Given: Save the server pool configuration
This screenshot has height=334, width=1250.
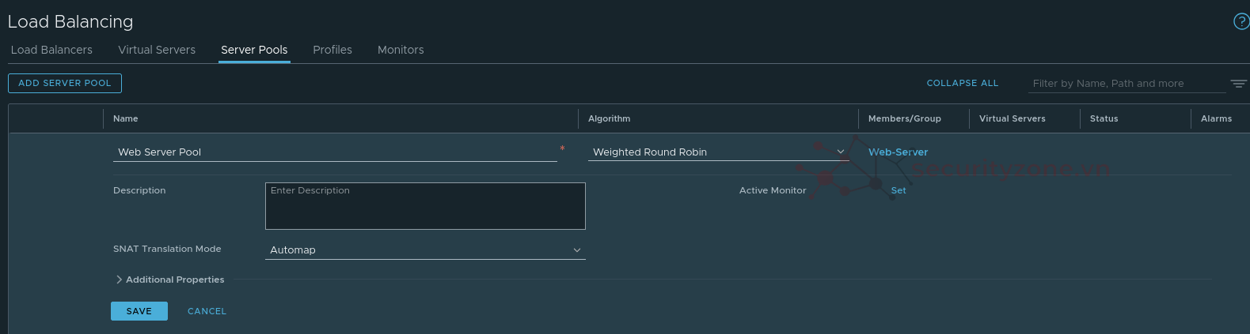Looking at the screenshot, I should pyautogui.click(x=139, y=311).
